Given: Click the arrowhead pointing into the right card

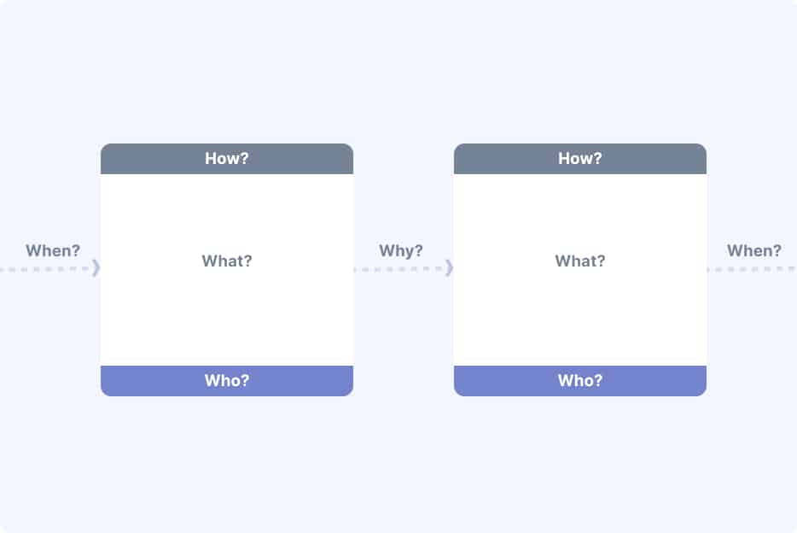Looking at the screenshot, I should 449,268.
